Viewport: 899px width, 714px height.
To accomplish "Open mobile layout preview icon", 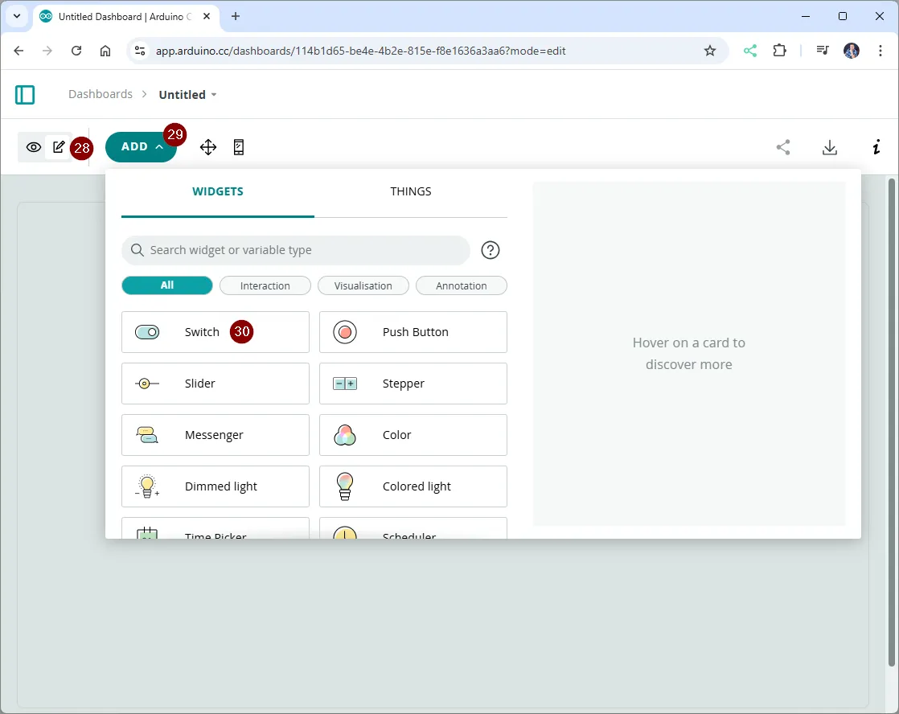I will tap(239, 147).
